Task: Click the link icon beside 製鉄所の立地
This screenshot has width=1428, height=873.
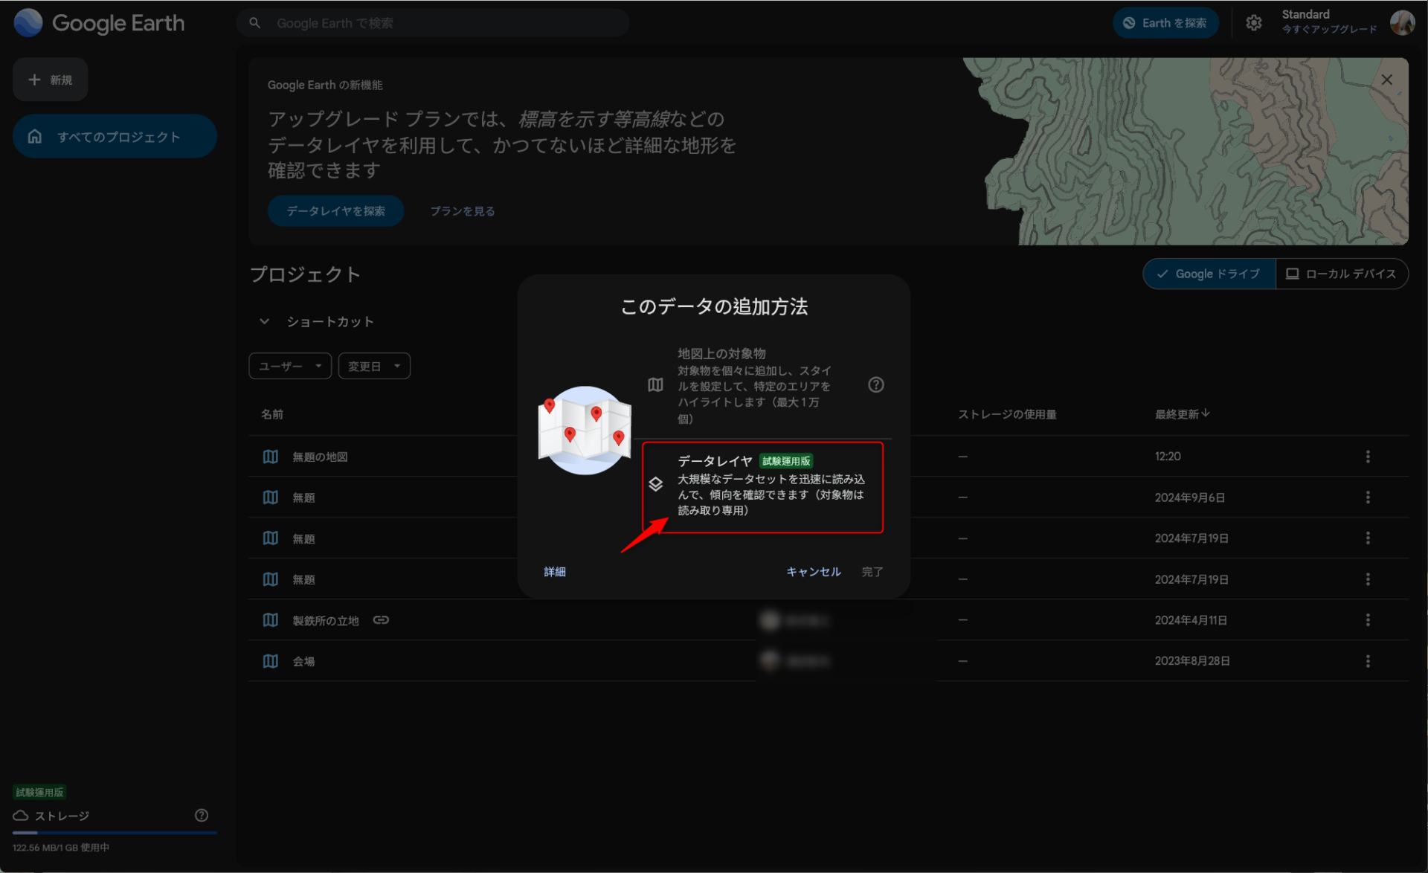Action: pyautogui.click(x=381, y=620)
